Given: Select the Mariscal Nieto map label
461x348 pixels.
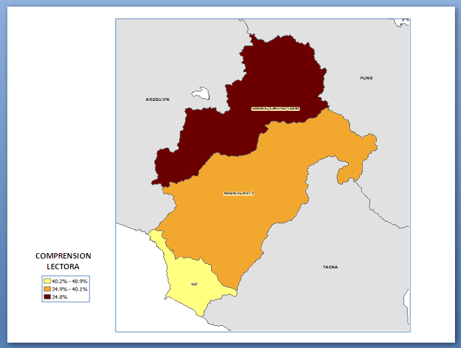Looking at the screenshot, I should click(x=239, y=194).
